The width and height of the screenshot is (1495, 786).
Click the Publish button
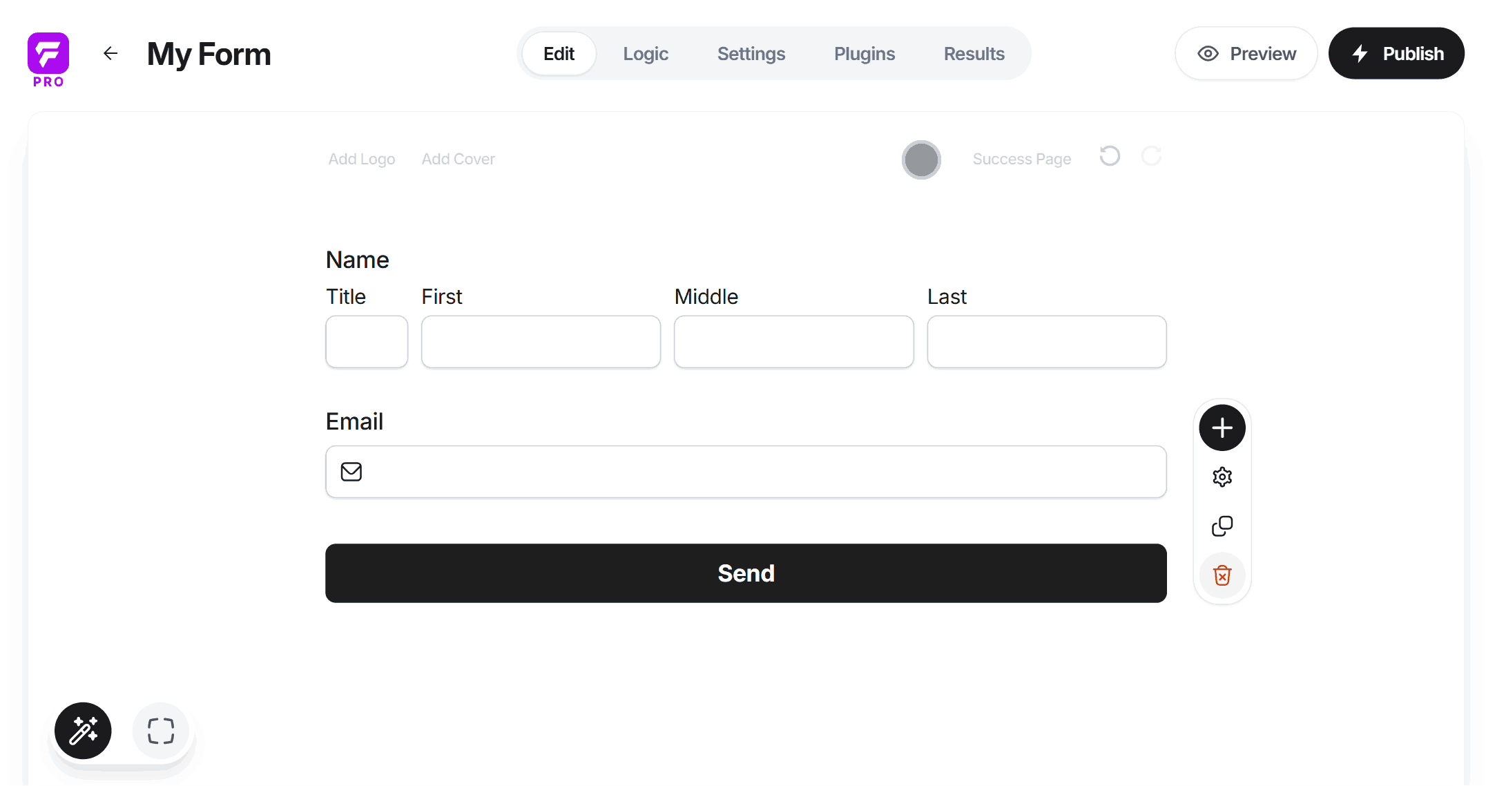[1396, 54]
